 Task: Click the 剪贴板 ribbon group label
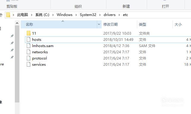[x=12, y=6]
